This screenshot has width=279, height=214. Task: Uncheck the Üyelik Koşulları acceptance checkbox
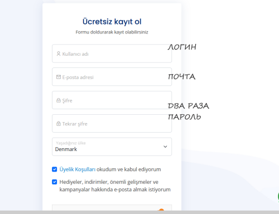[x=55, y=169]
